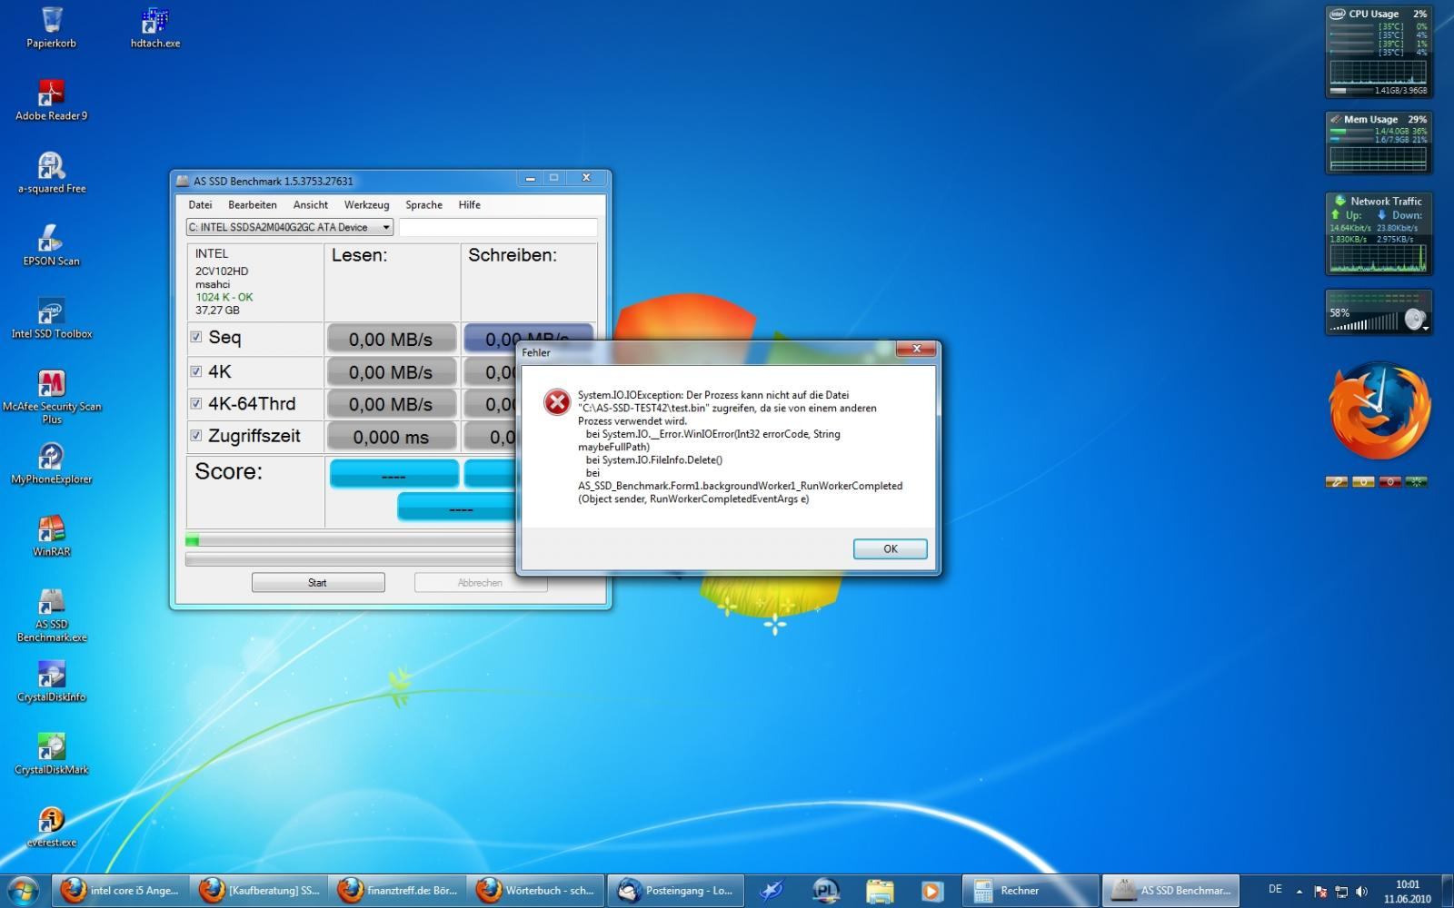
Task: Uncheck the 4K-64Thrd test checkbox
Action: tap(195, 403)
